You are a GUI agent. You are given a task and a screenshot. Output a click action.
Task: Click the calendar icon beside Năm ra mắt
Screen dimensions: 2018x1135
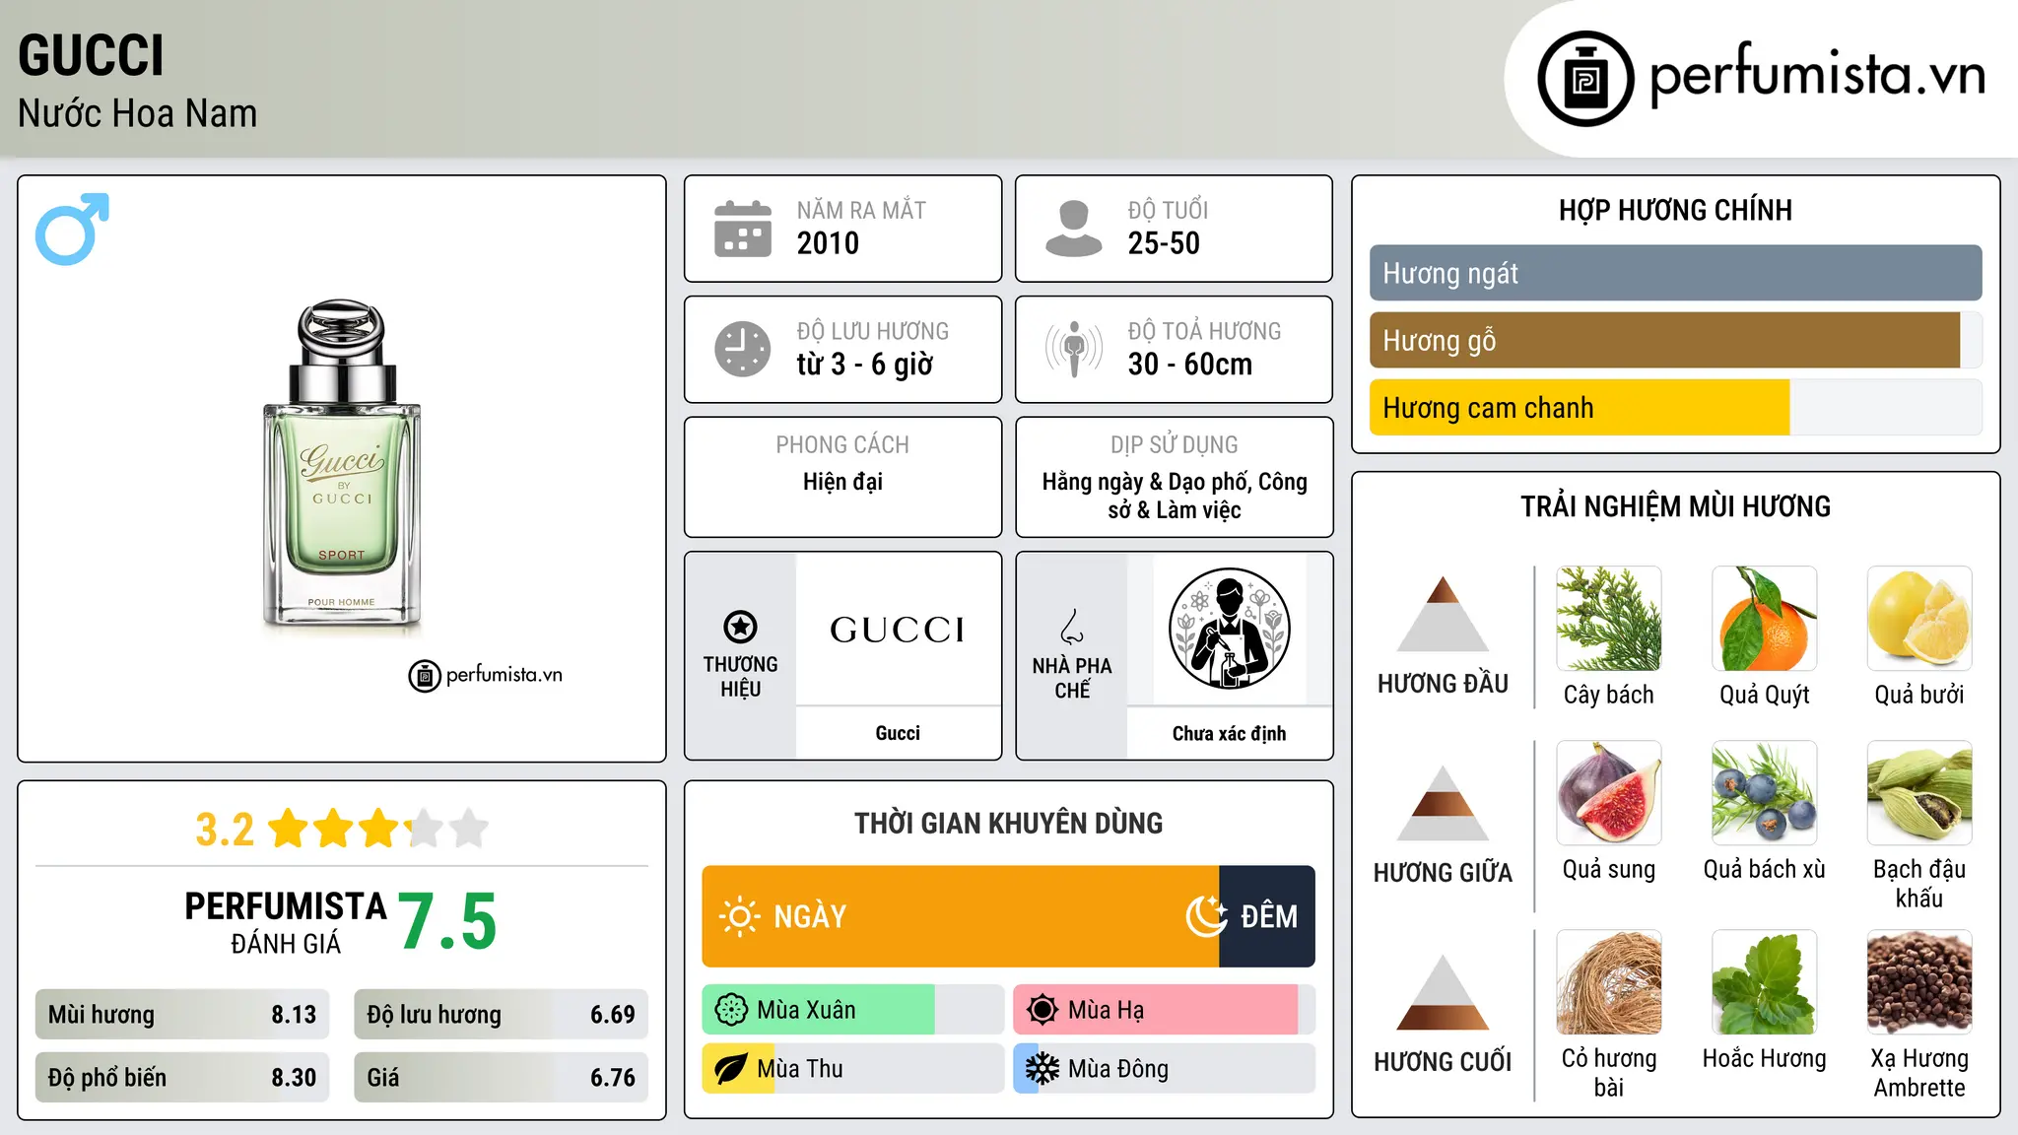pyautogui.click(x=742, y=229)
